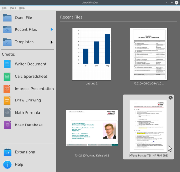Create a new Writer Document

30,64
